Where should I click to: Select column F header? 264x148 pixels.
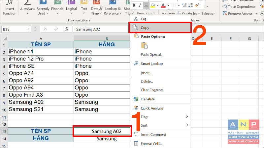[230, 38]
